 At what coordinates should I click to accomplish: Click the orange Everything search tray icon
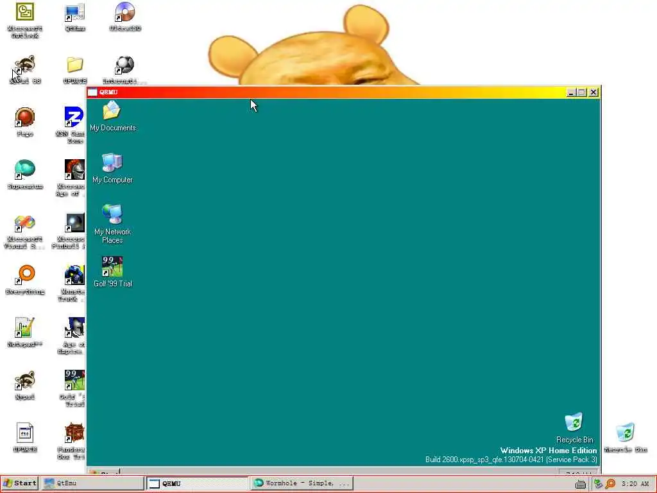click(611, 484)
